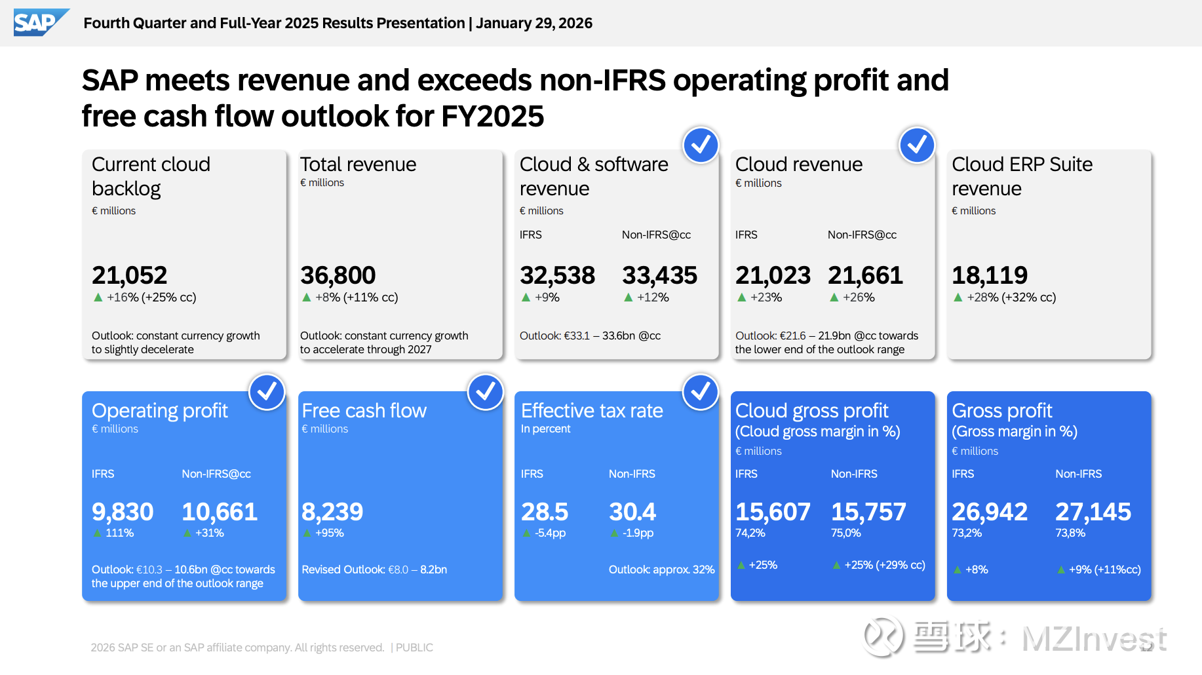Click 'Outlook: constant currency growth to accelerate through 2027'
This screenshot has width=1202, height=675.
[x=384, y=343]
